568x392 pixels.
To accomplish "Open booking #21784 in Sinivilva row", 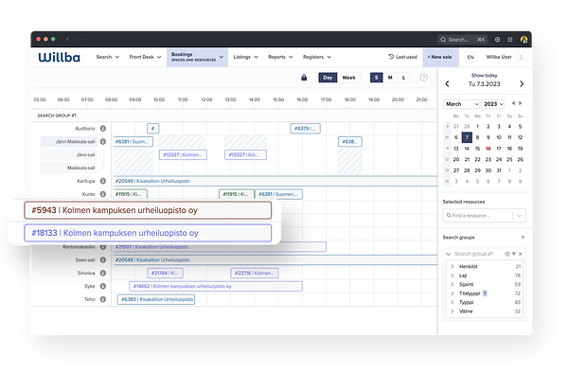I will (x=165, y=273).
